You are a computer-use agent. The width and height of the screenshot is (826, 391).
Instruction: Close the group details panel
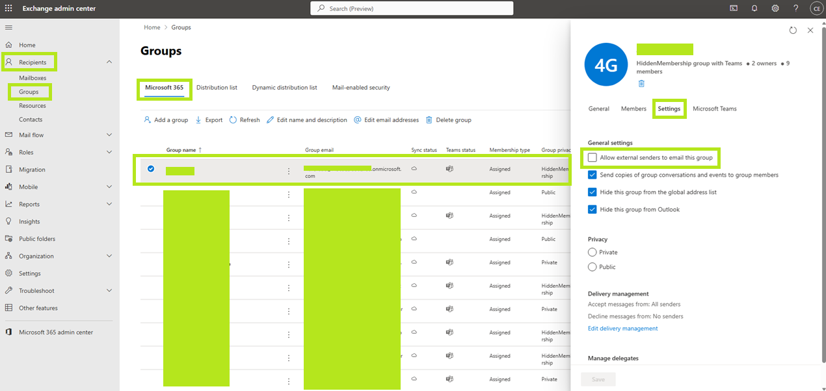pyautogui.click(x=810, y=31)
